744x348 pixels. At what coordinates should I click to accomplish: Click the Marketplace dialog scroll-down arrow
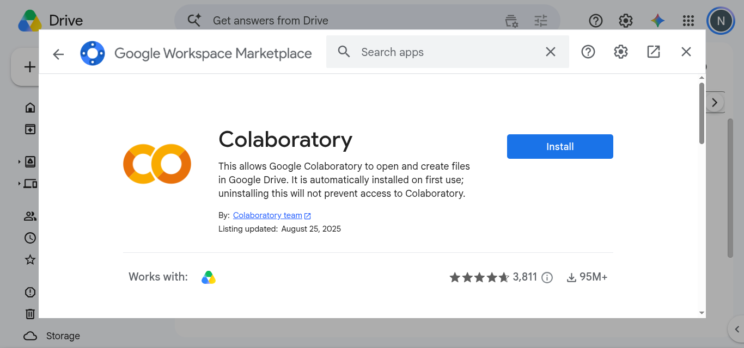coord(702,313)
